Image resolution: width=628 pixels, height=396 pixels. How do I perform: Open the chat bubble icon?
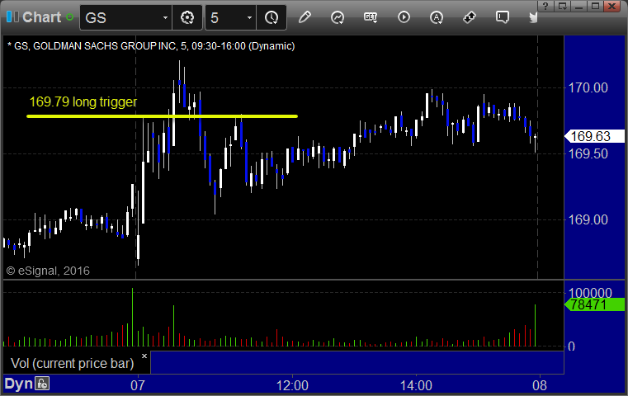pos(503,17)
